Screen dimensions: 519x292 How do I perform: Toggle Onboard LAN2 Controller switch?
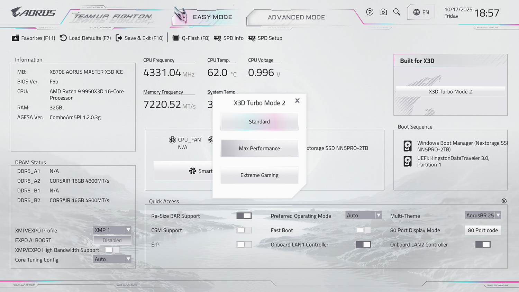(x=483, y=244)
